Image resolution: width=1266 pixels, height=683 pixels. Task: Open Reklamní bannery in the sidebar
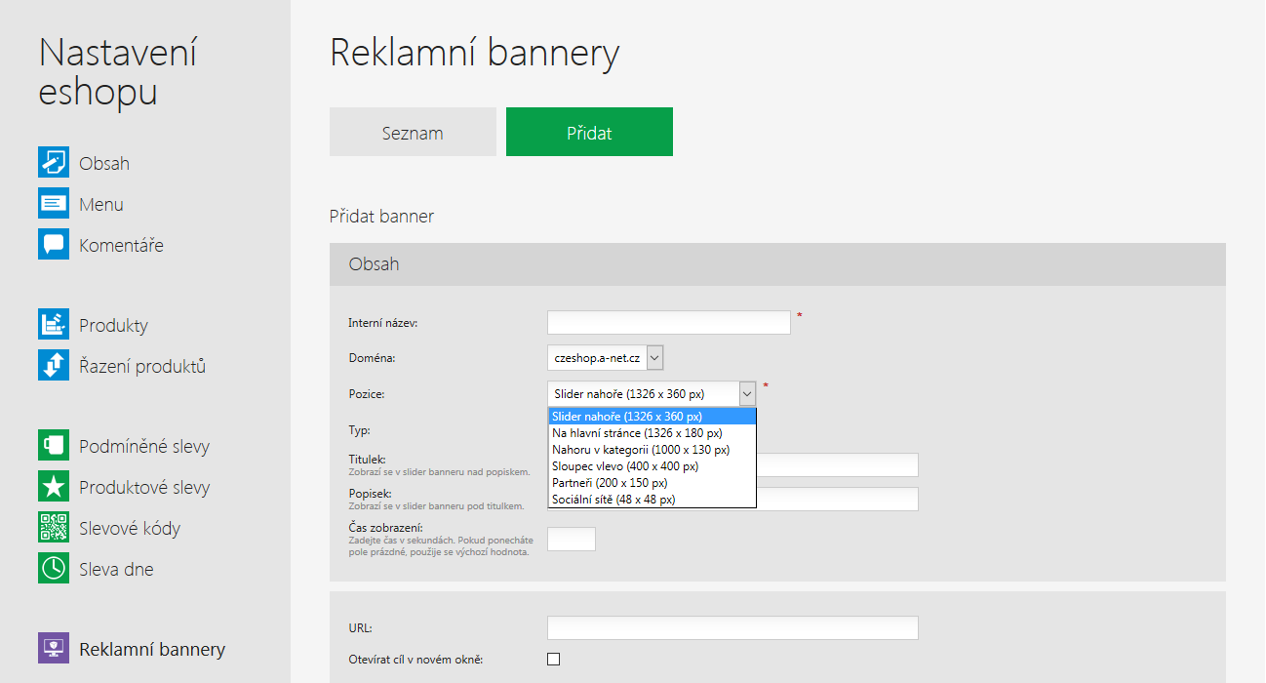coord(152,649)
